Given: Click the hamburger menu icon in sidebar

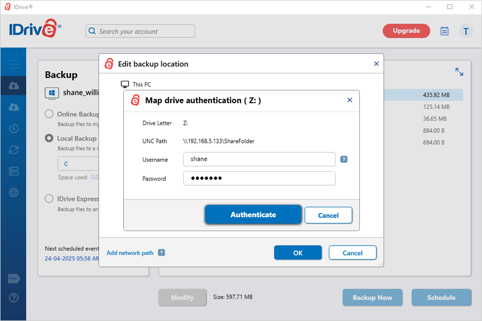Looking at the screenshot, I should pos(14,65).
